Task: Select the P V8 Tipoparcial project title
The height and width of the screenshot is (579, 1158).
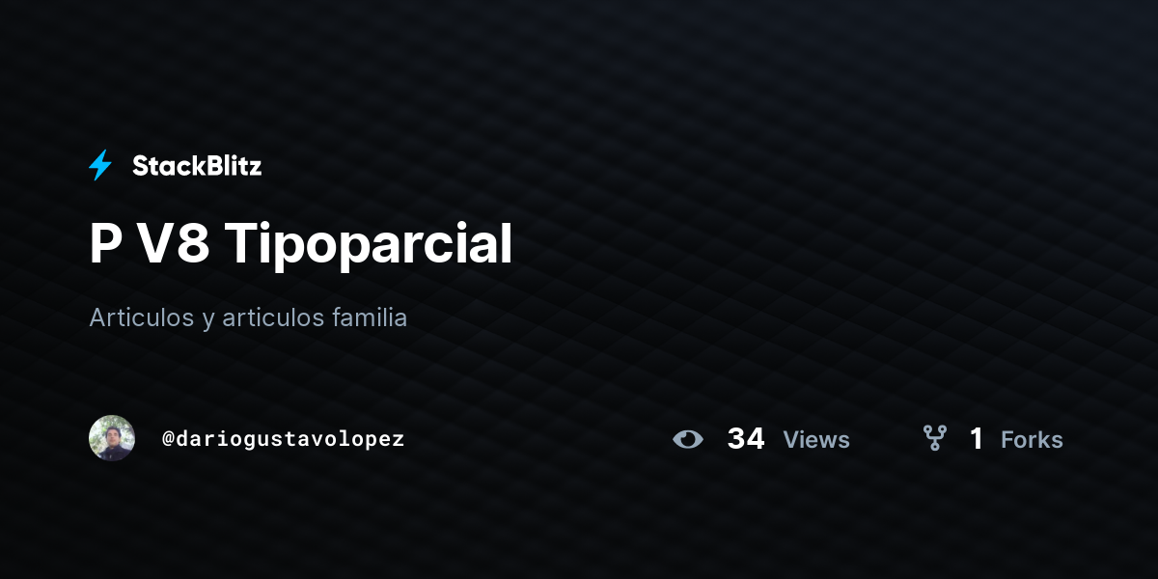Action: [300, 245]
